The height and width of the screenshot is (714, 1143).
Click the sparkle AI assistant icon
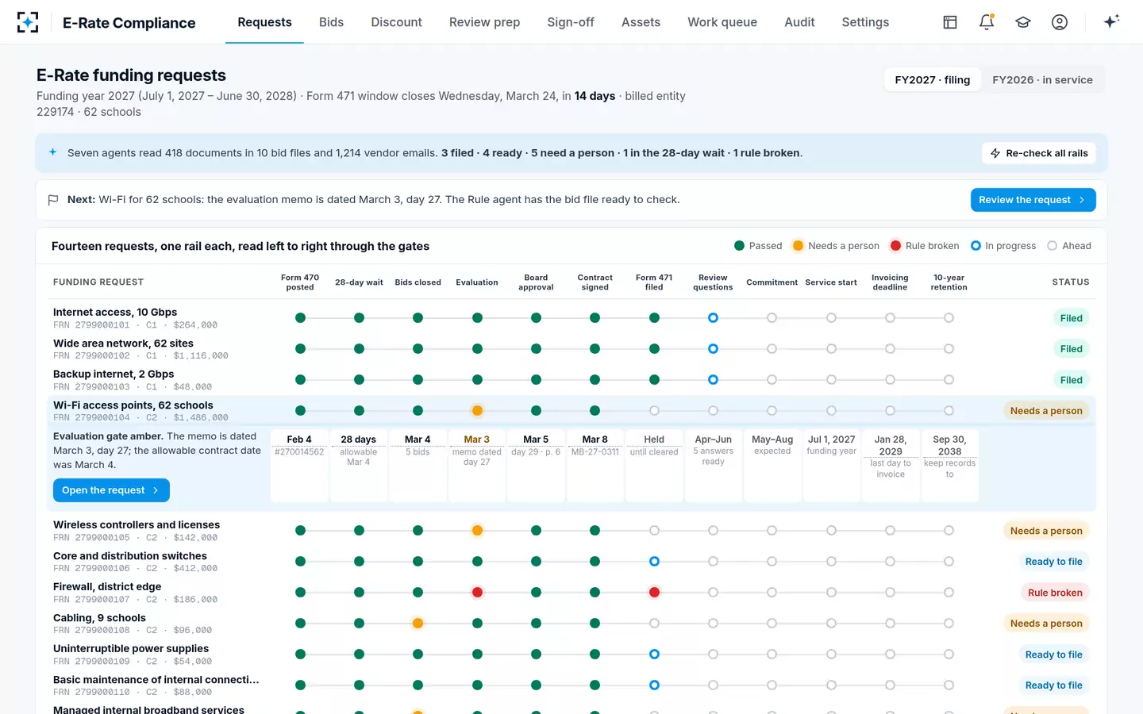[x=1111, y=21]
